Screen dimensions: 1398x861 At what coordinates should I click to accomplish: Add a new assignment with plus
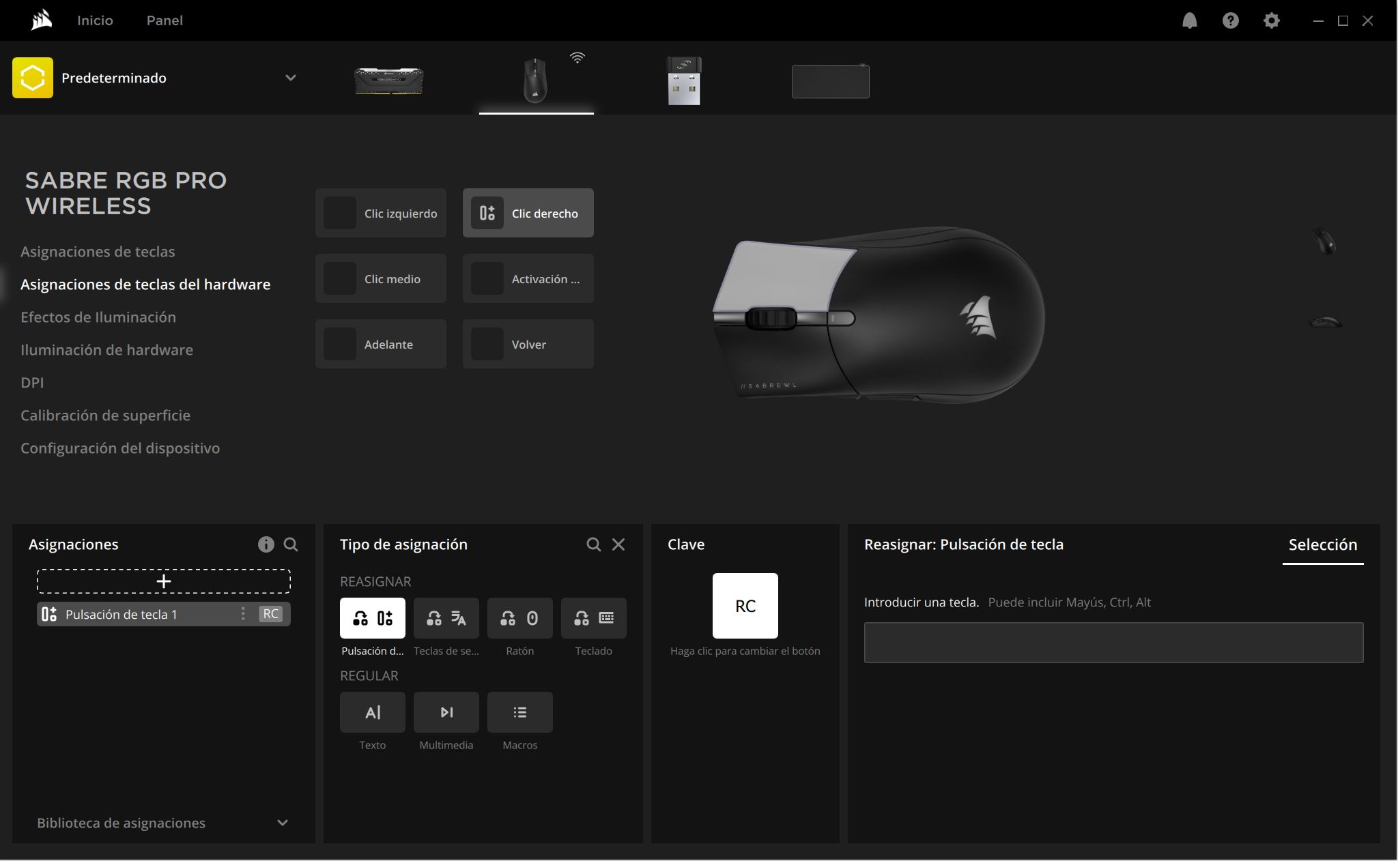164,581
